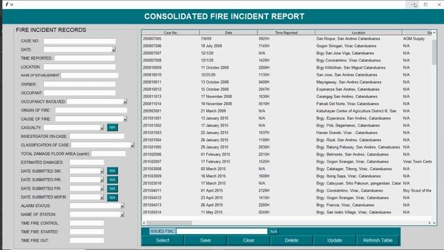Click the N/A button beside CASUALTY

(112, 128)
